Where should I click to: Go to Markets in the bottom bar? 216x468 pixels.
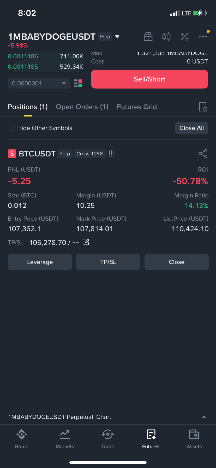click(65, 439)
